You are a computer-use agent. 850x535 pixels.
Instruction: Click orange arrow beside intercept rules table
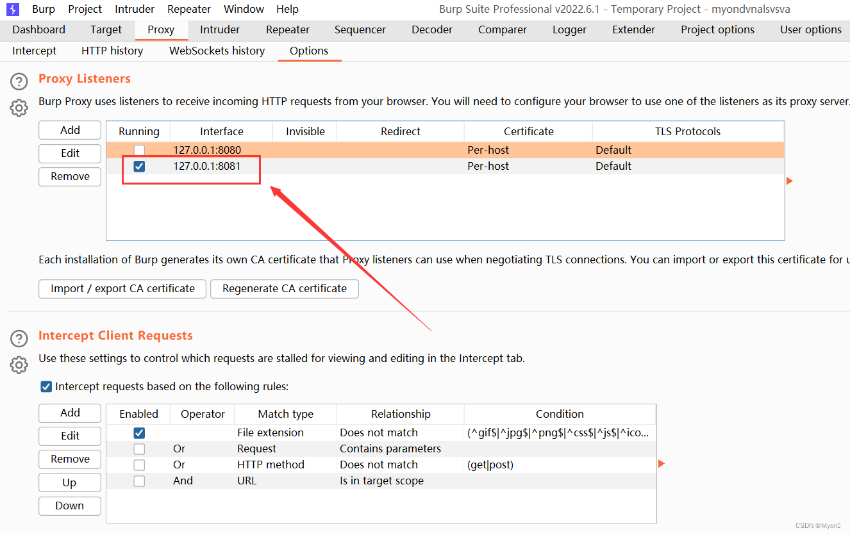point(662,463)
